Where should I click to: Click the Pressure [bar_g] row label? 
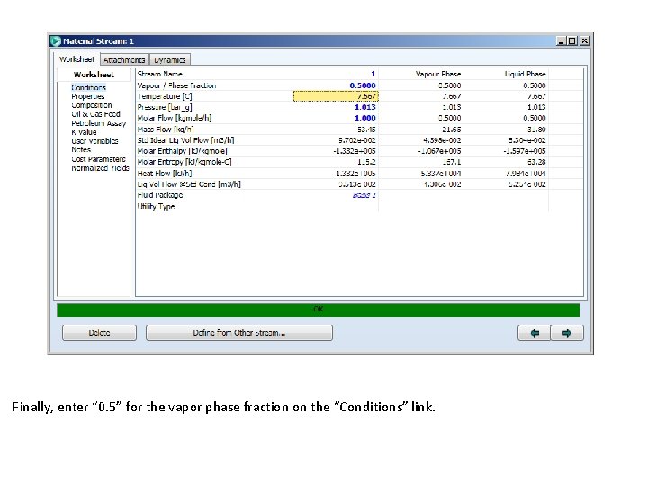[165, 107]
